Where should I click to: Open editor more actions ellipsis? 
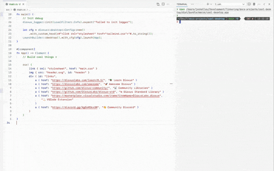(169, 4)
